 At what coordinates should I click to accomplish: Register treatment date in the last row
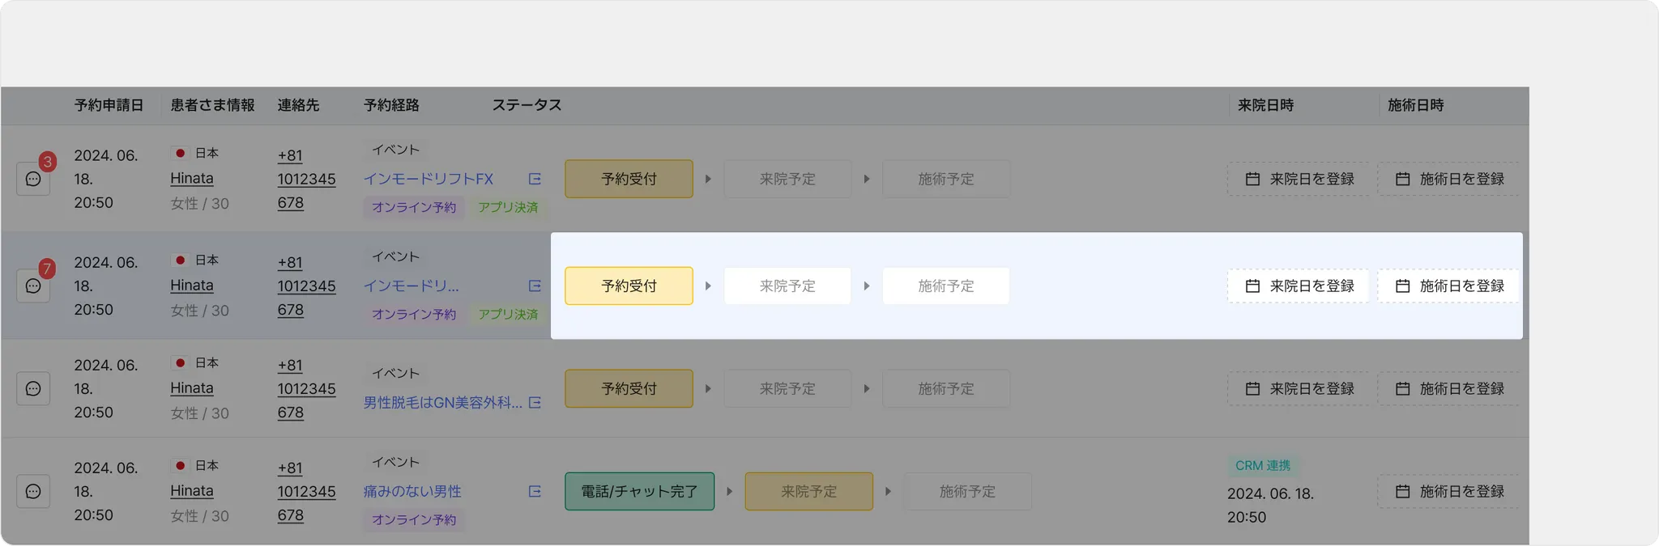pos(1448,491)
